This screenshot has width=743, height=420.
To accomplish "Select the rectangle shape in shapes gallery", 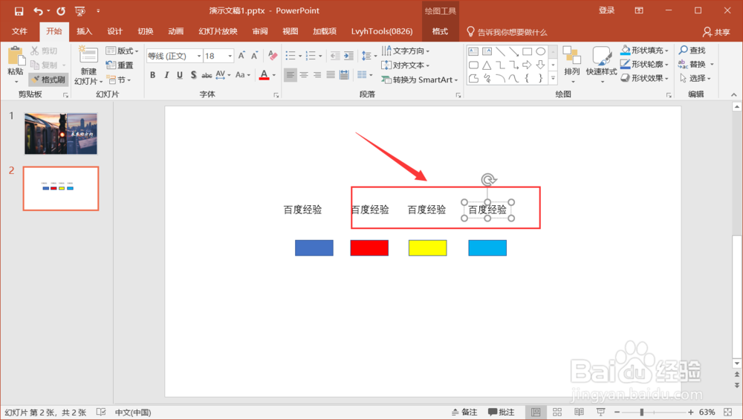I will (x=527, y=51).
